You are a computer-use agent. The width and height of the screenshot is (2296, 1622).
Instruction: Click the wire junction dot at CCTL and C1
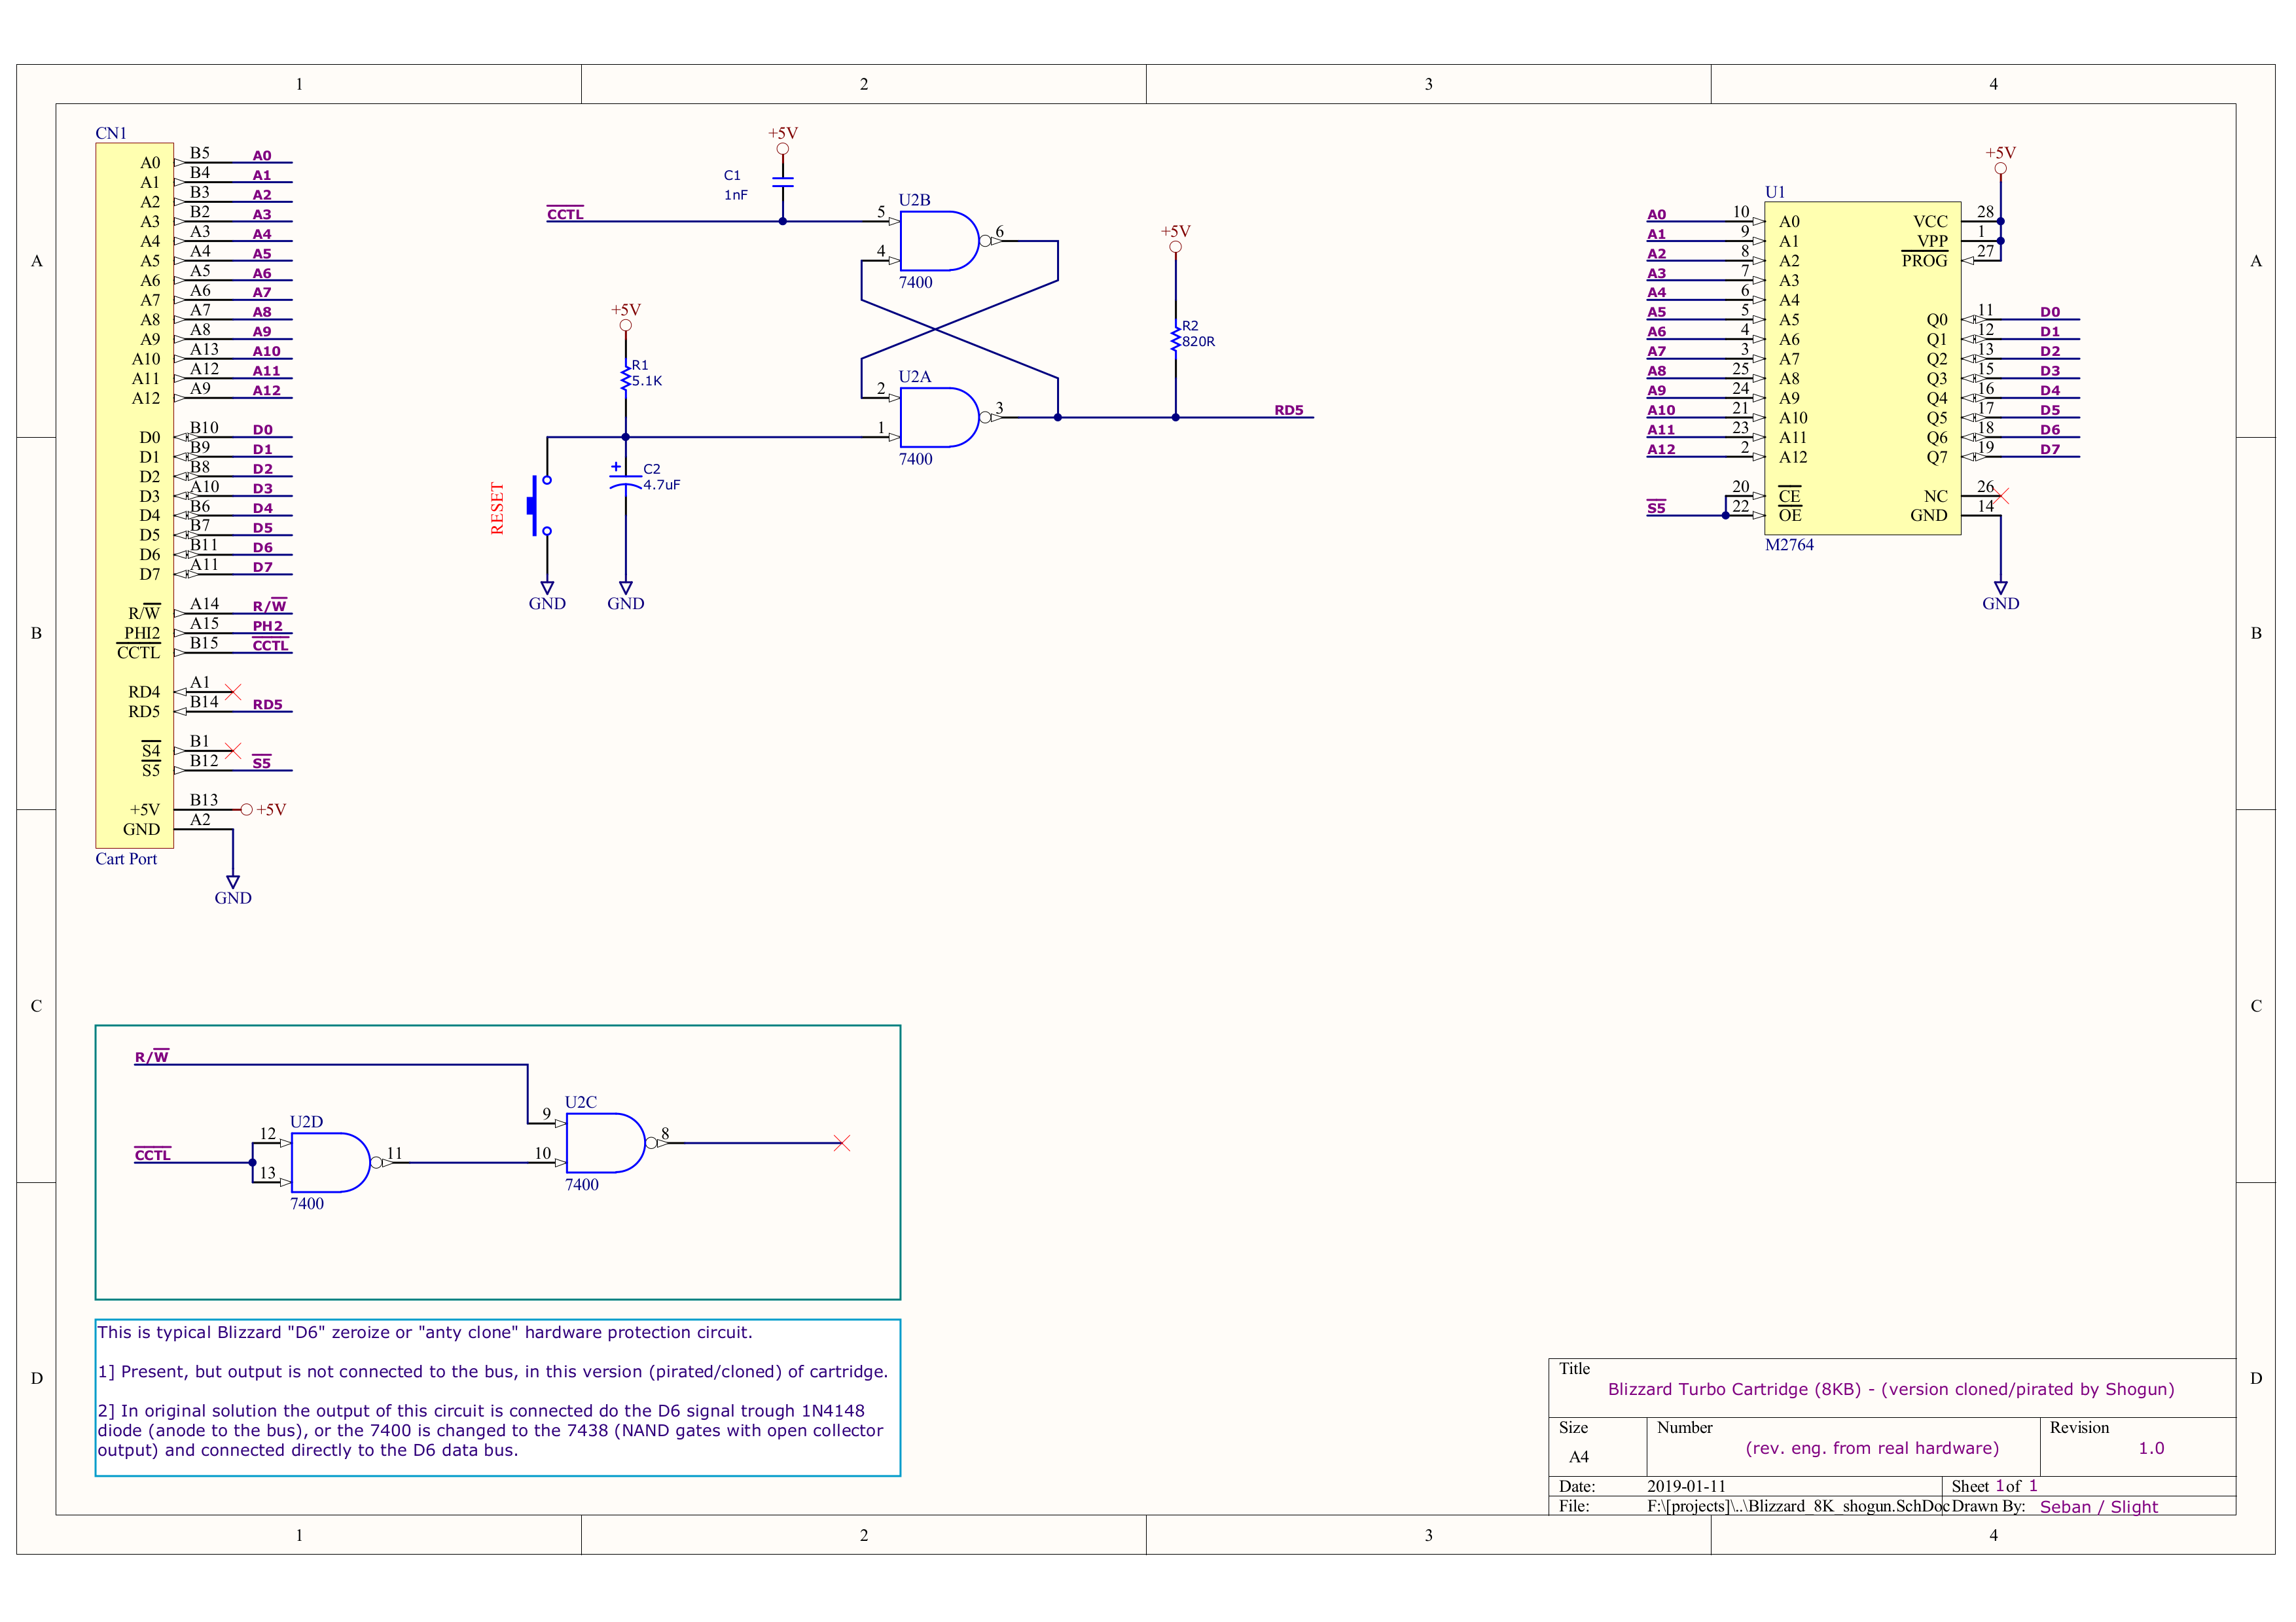click(x=783, y=222)
